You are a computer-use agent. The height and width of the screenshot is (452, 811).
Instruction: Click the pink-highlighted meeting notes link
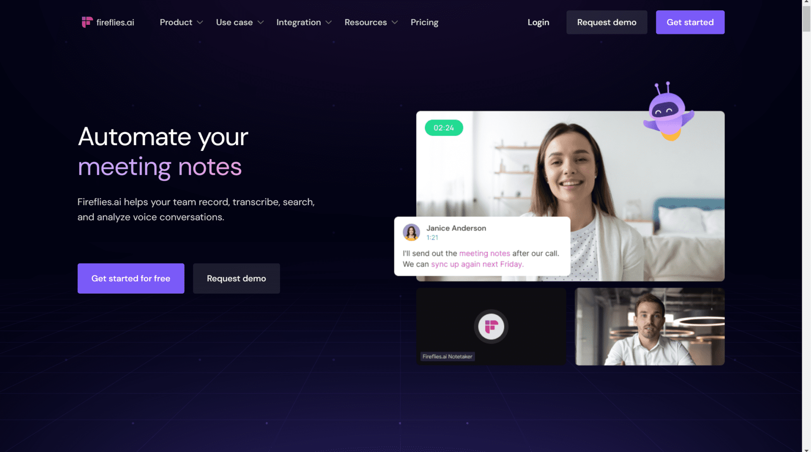[x=484, y=253]
